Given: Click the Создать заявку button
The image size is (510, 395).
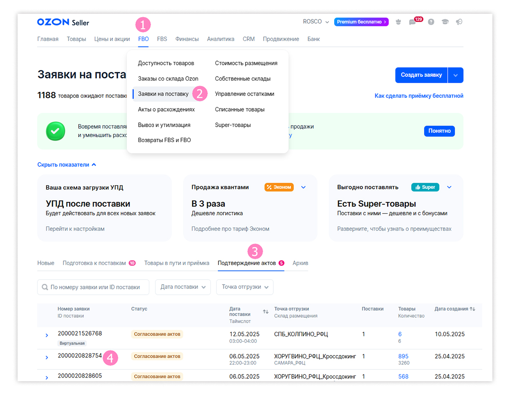Looking at the screenshot, I should pos(421,75).
